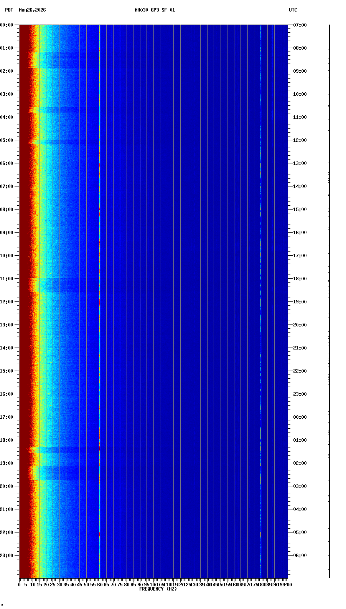346x609 pixels.
Task: Click the 40 Hz frequency tick label
Action: [x=73, y=585]
